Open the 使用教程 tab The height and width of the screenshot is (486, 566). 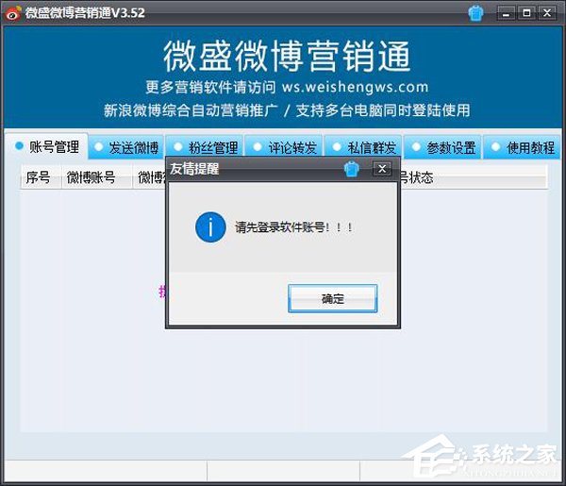(x=523, y=147)
